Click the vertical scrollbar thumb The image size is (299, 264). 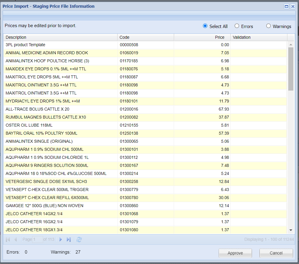[x=291, y=69]
